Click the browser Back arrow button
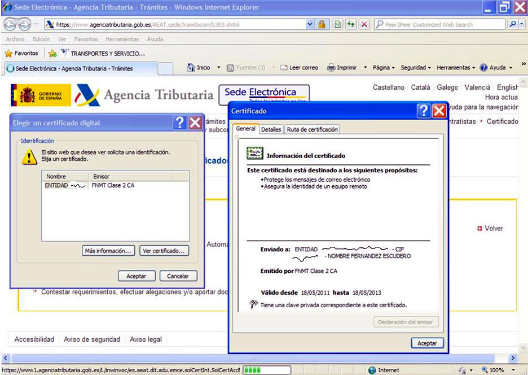 pyautogui.click(x=10, y=24)
